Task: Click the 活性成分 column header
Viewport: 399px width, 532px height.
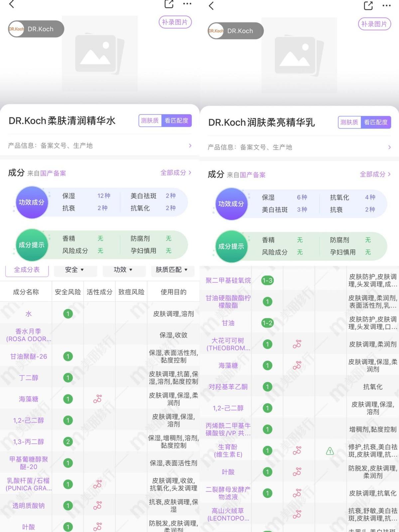Action: (x=99, y=292)
